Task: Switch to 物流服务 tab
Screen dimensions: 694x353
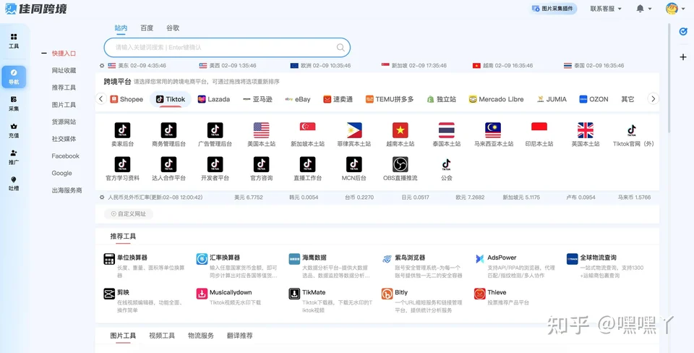Action: click(x=201, y=336)
